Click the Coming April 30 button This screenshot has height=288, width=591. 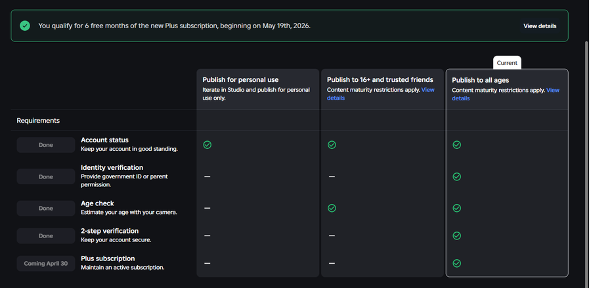[46, 263]
